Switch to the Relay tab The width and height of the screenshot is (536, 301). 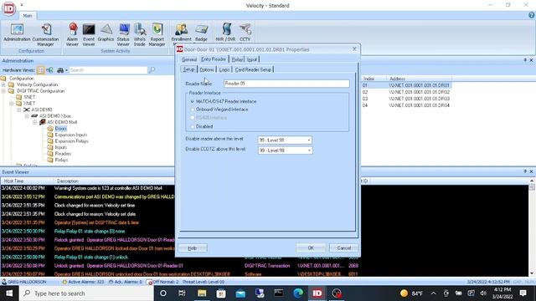click(x=237, y=59)
